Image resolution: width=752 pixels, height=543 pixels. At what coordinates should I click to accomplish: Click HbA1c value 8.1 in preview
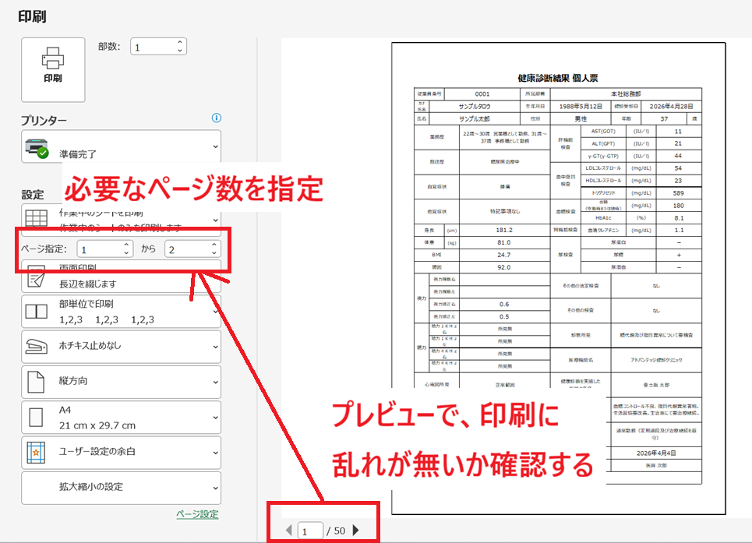[x=679, y=218]
